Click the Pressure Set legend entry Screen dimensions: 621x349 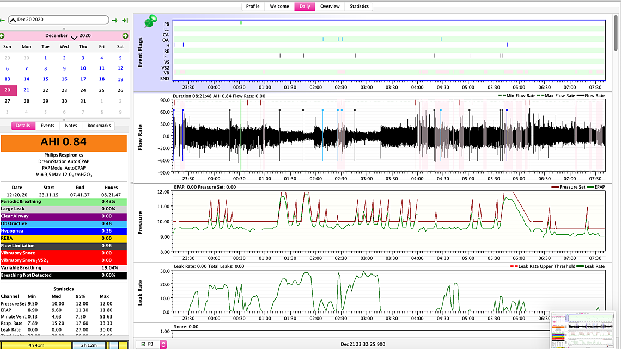[568, 188]
